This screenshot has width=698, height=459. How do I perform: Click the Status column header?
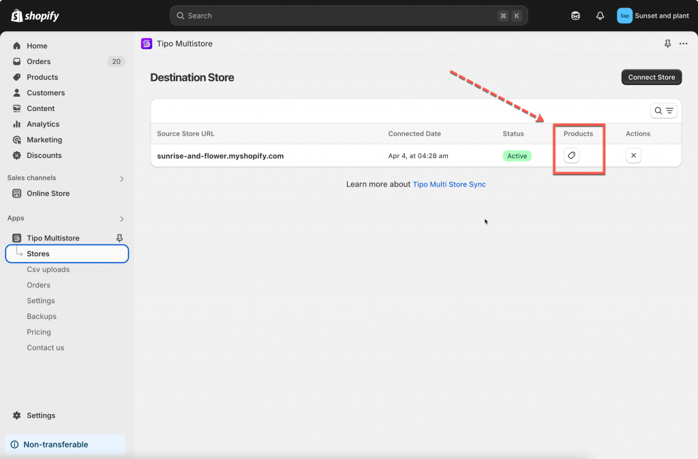513,133
